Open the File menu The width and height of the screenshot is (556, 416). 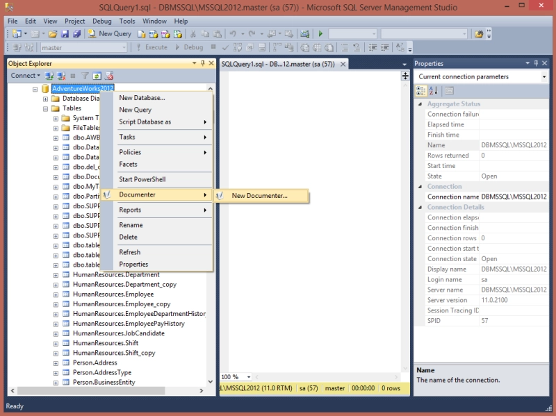(13, 22)
